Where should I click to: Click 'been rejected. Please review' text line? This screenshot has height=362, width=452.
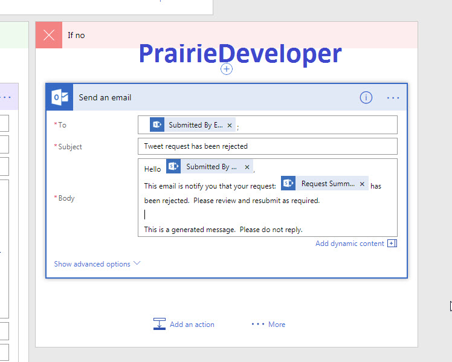232,201
